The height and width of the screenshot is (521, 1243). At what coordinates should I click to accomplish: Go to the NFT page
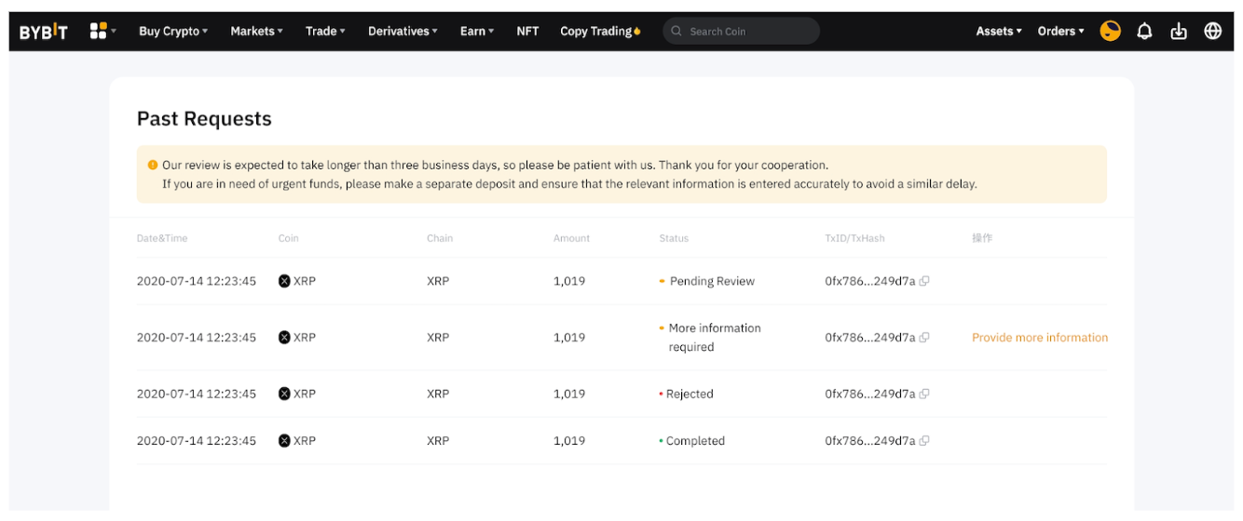click(527, 31)
